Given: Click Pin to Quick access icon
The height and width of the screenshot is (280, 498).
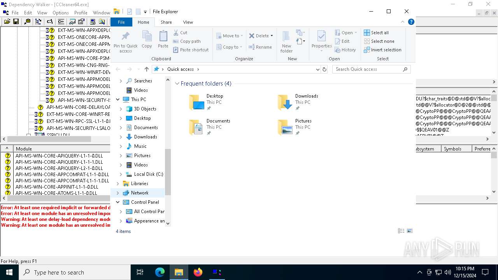Looking at the screenshot, I should coord(125,42).
